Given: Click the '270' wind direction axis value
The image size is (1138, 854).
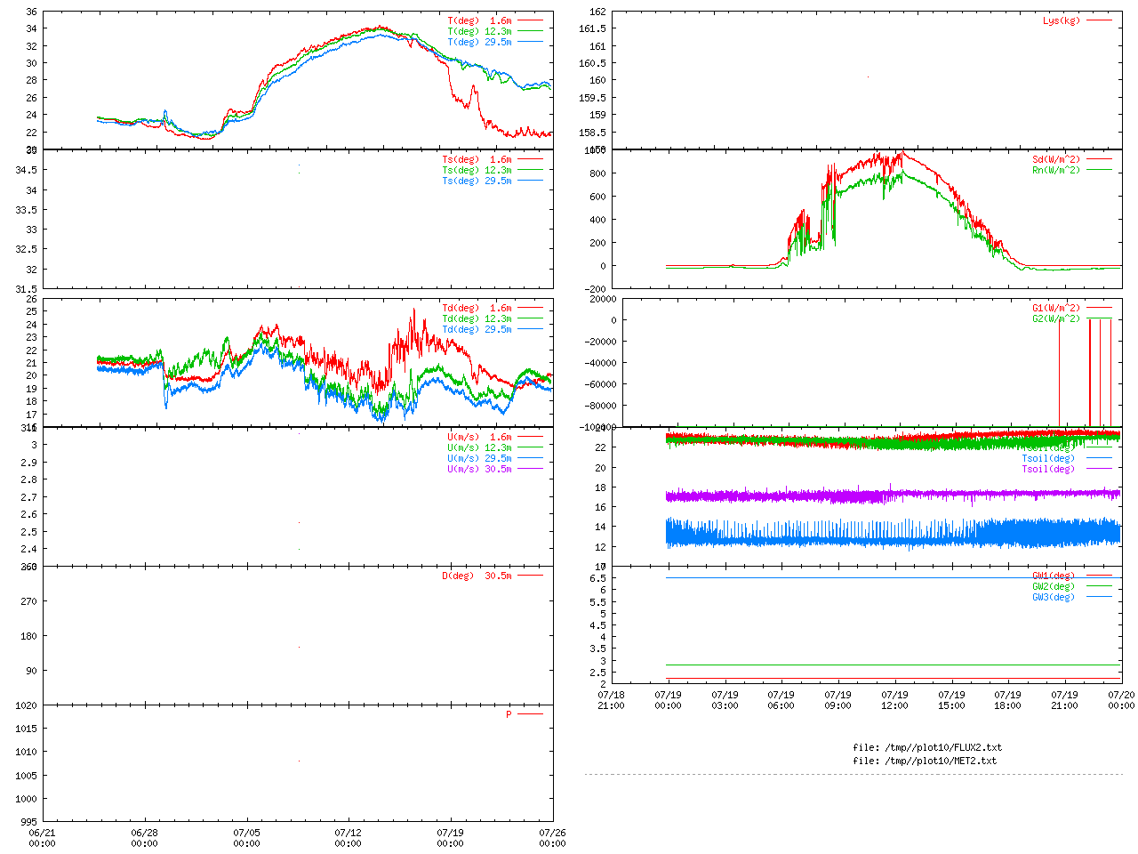Looking at the screenshot, I should point(29,601).
